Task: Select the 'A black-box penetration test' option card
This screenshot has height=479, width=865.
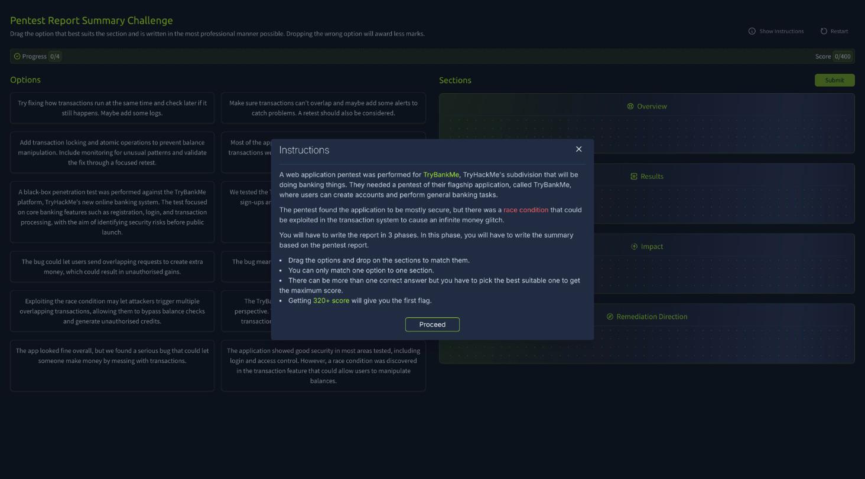Action: click(112, 212)
